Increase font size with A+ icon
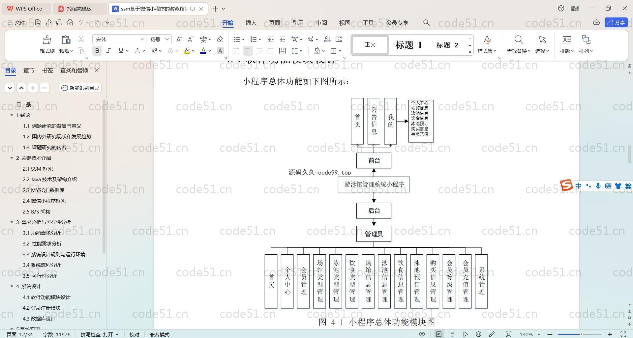The image size is (633, 338). point(179,39)
